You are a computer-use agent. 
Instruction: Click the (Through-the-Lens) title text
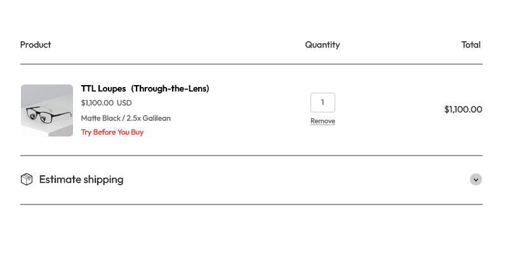click(170, 88)
